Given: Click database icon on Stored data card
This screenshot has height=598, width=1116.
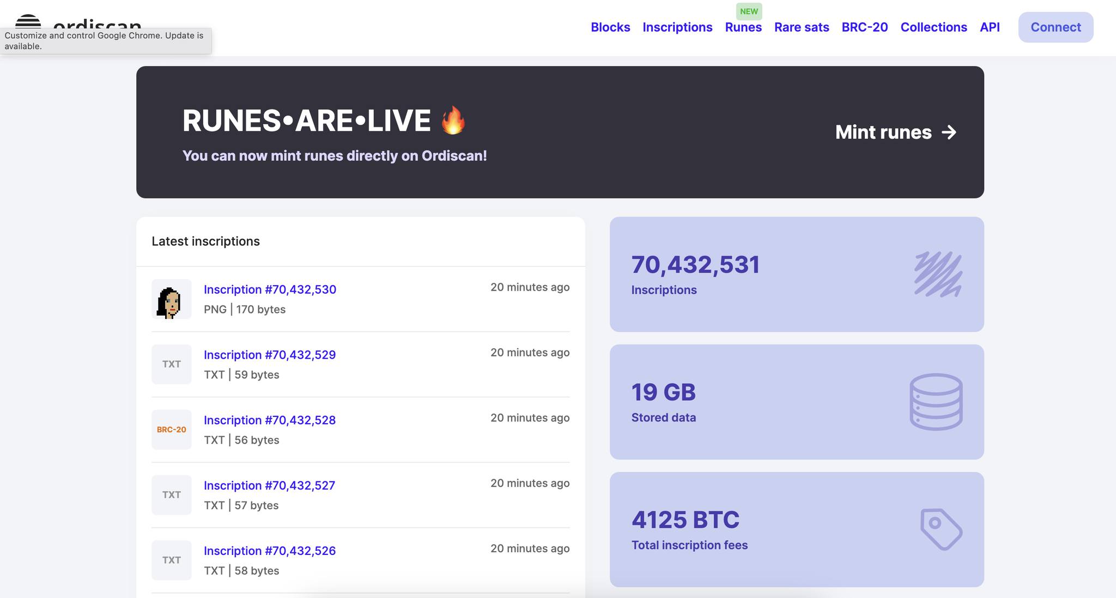Looking at the screenshot, I should (x=936, y=402).
